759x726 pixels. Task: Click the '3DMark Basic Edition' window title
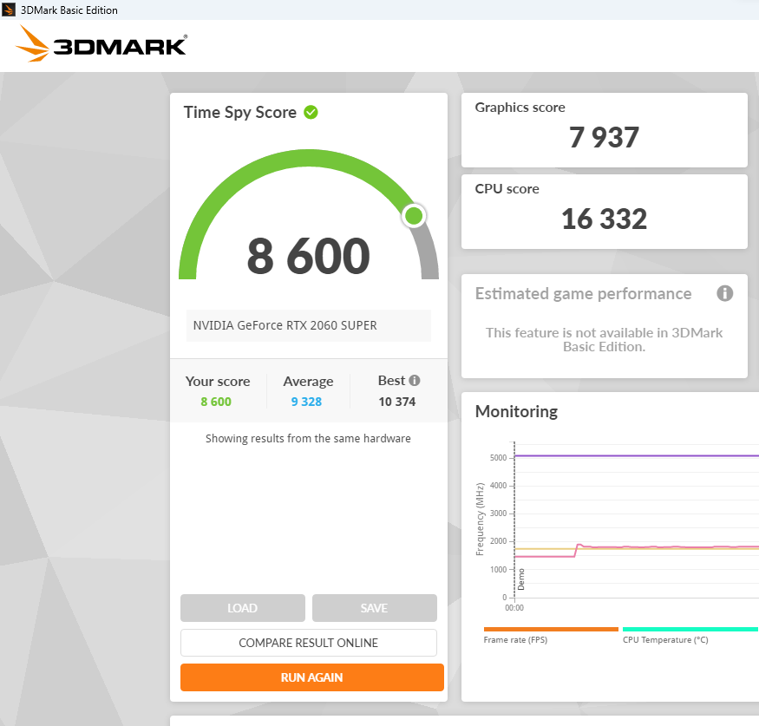[69, 10]
